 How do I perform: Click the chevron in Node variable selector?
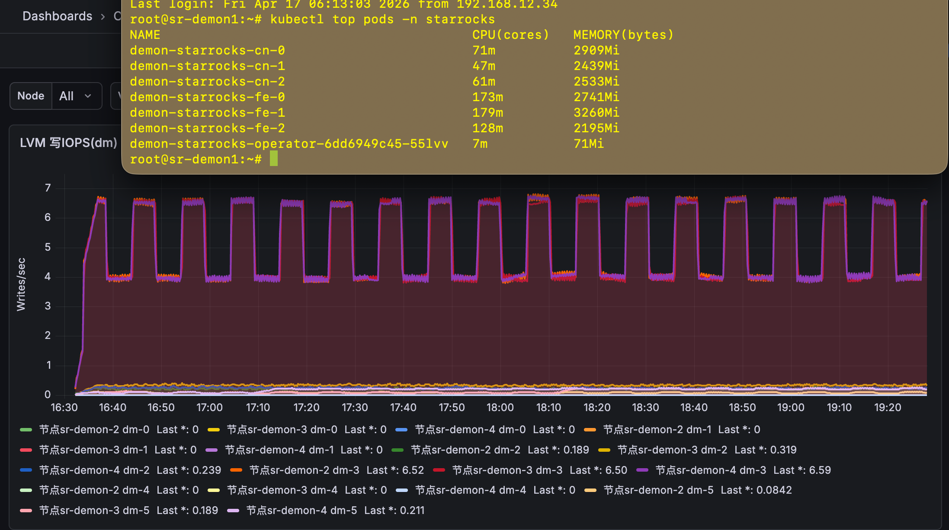(x=88, y=96)
